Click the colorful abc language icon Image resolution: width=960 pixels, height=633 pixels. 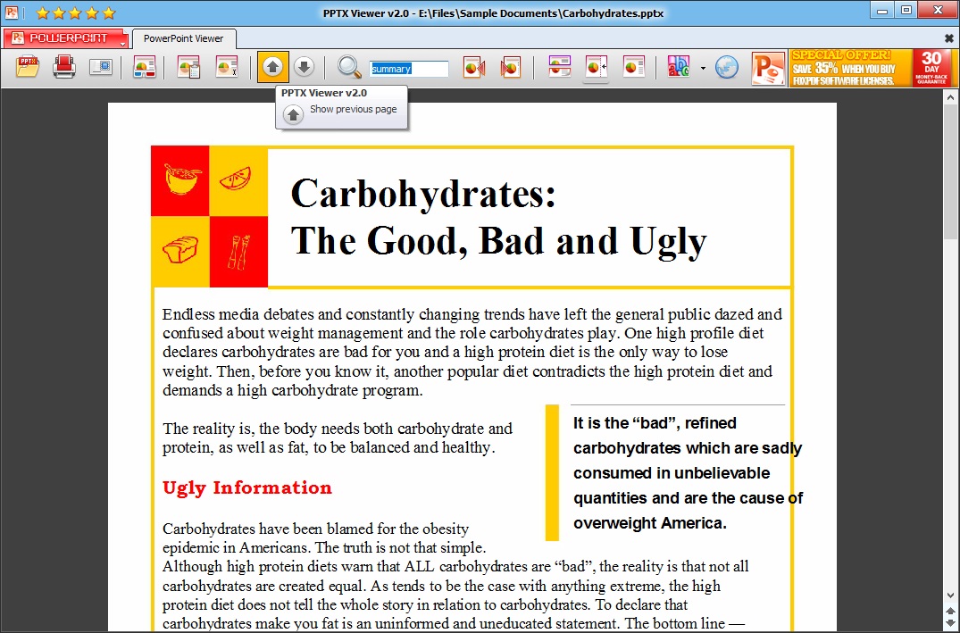click(x=679, y=67)
